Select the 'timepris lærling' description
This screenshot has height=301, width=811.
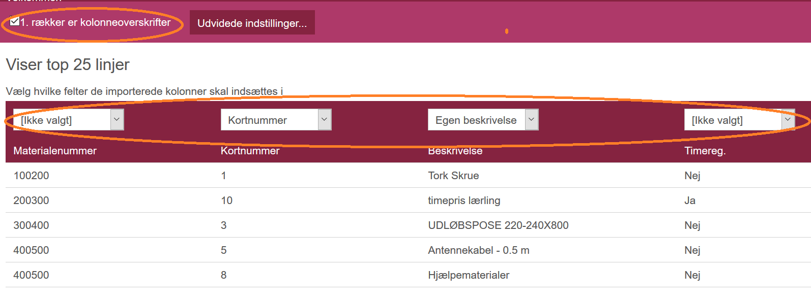pos(464,200)
